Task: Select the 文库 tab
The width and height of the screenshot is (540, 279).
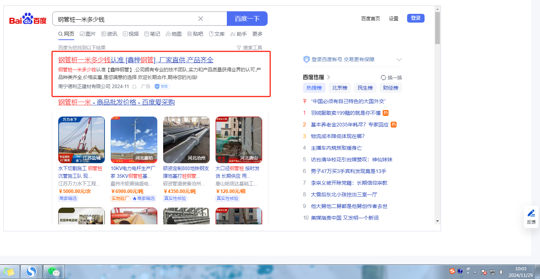Action: click(217, 34)
